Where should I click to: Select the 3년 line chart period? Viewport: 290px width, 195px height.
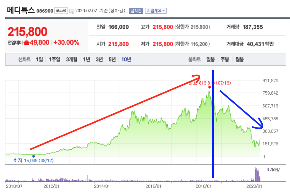pos(99,60)
